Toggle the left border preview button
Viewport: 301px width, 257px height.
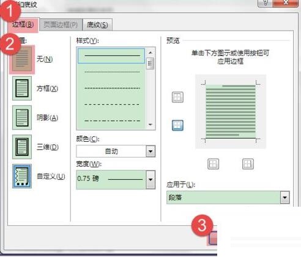pyautogui.click(x=214, y=164)
